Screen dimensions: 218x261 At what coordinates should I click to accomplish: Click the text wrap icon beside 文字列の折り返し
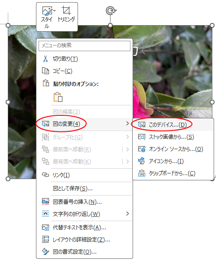(46, 214)
